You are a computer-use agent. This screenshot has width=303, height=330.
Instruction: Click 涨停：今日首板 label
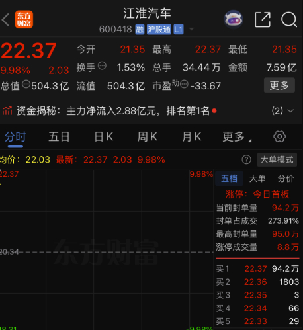click(x=257, y=194)
